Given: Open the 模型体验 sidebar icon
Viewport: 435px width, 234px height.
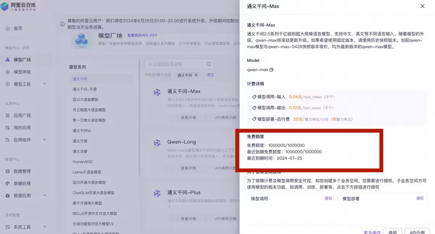Looking at the screenshot, I should (7, 72).
